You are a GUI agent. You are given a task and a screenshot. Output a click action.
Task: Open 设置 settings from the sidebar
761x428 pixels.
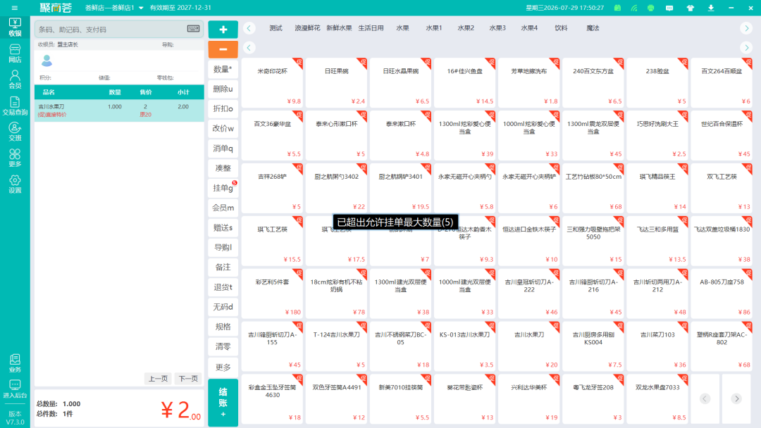(x=15, y=184)
